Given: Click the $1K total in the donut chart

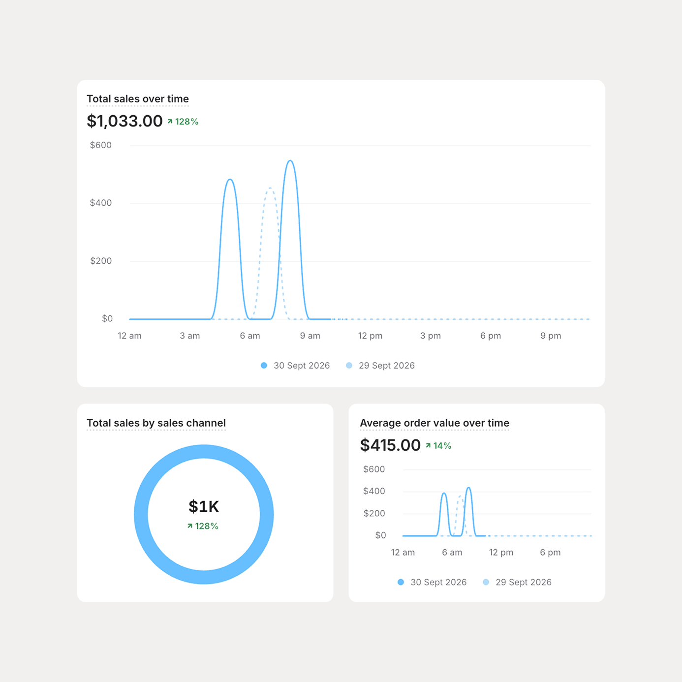Looking at the screenshot, I should tap(204, 506).
